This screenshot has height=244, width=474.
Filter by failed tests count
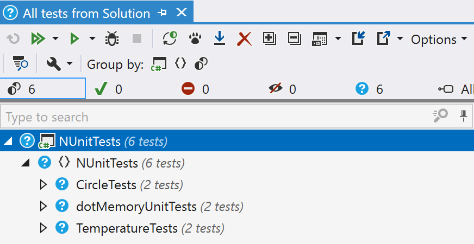[195, 89]
